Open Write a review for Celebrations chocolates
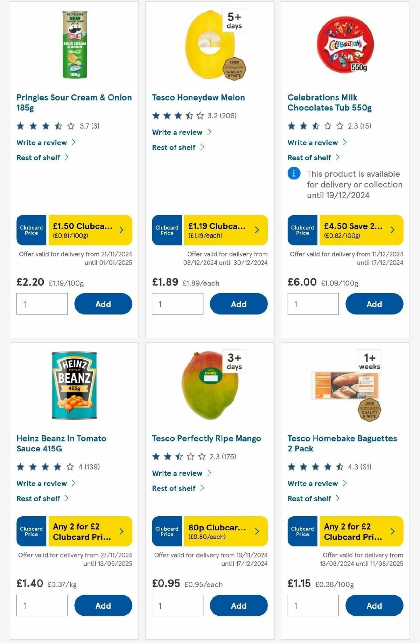 click(313, 142)
